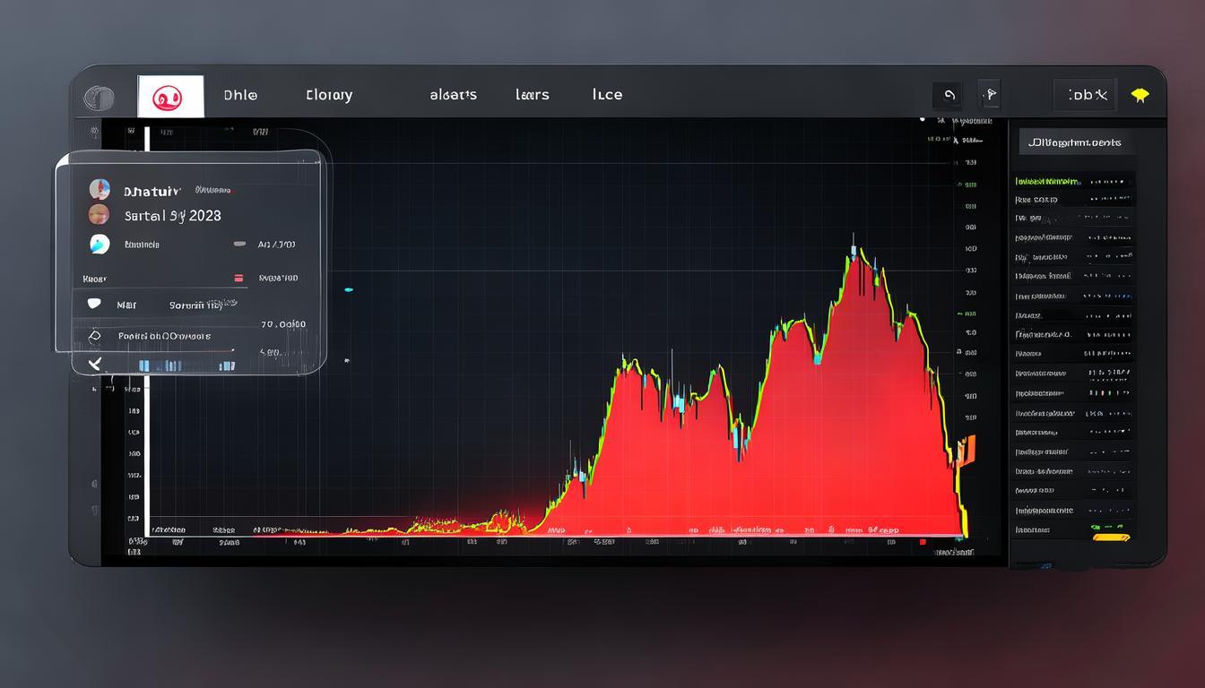1205x688 pixels.
Task: Click the yellow star-shaped icon top right
Action: (1140, 95)
